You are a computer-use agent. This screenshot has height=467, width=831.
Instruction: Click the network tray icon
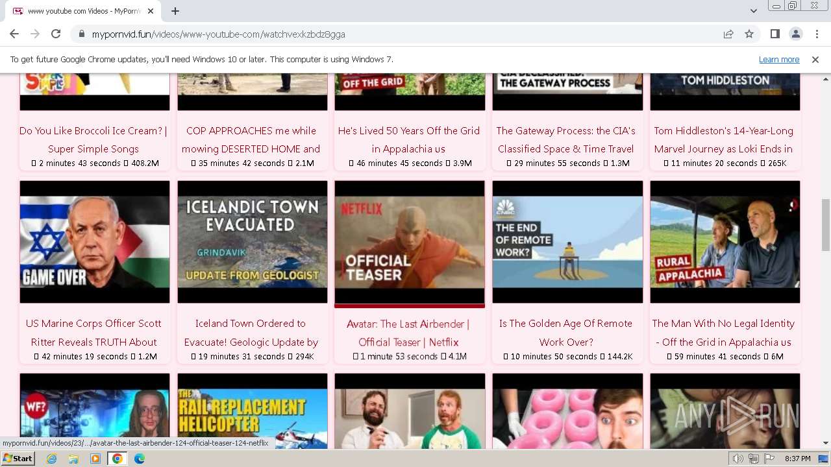[754, 459]
